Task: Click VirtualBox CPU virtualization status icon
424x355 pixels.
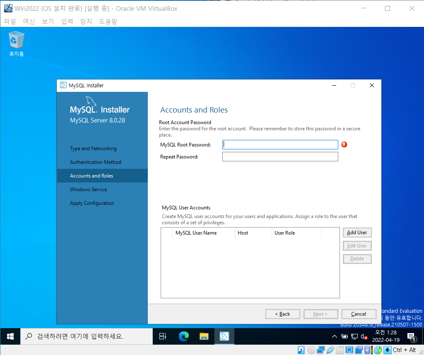Action: 368,350
